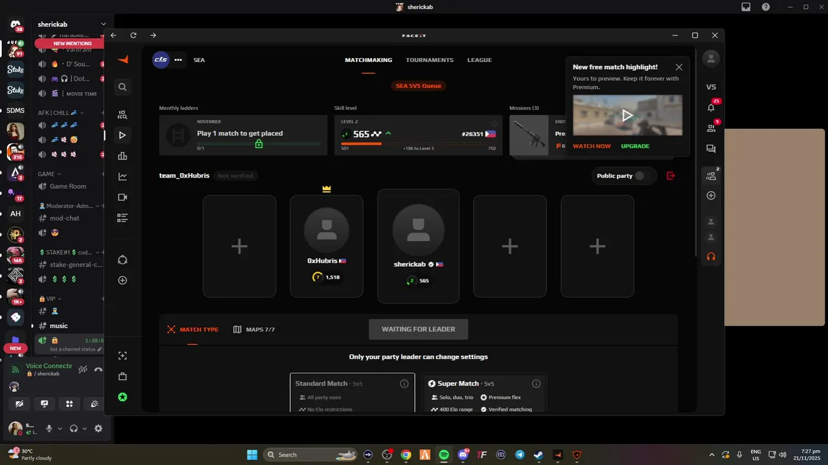Image resolution: width=828 pixels, height=465 pixels.
Task: Open the feed list sidebar icon
Action: pos(123,218)
